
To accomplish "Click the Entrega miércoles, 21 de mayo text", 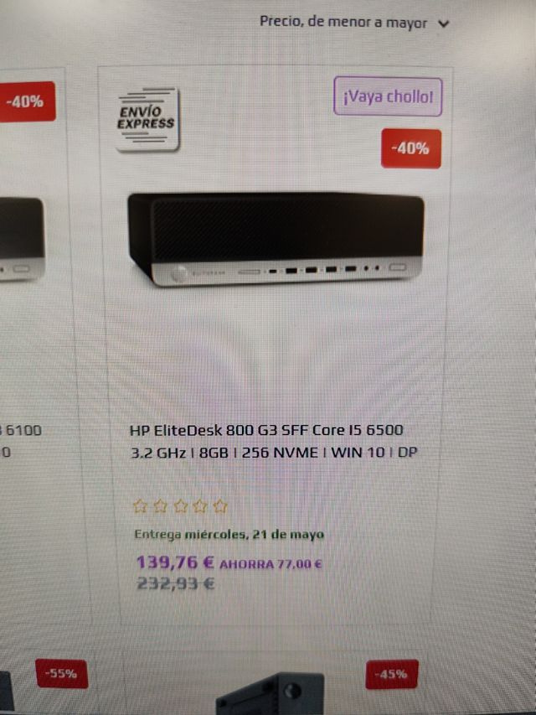I will click(229, 535).
